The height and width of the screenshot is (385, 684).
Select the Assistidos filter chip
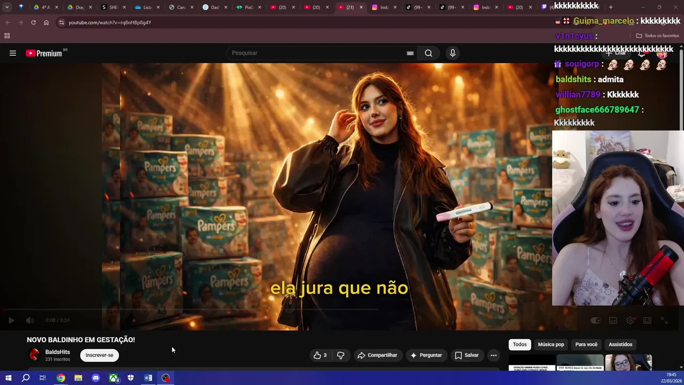620,344
